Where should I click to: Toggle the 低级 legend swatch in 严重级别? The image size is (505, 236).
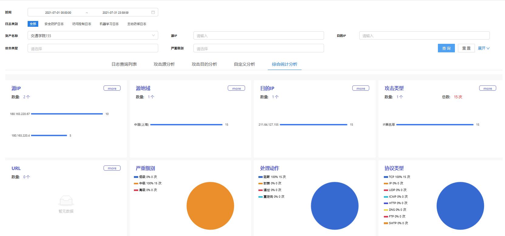(136, 177)
